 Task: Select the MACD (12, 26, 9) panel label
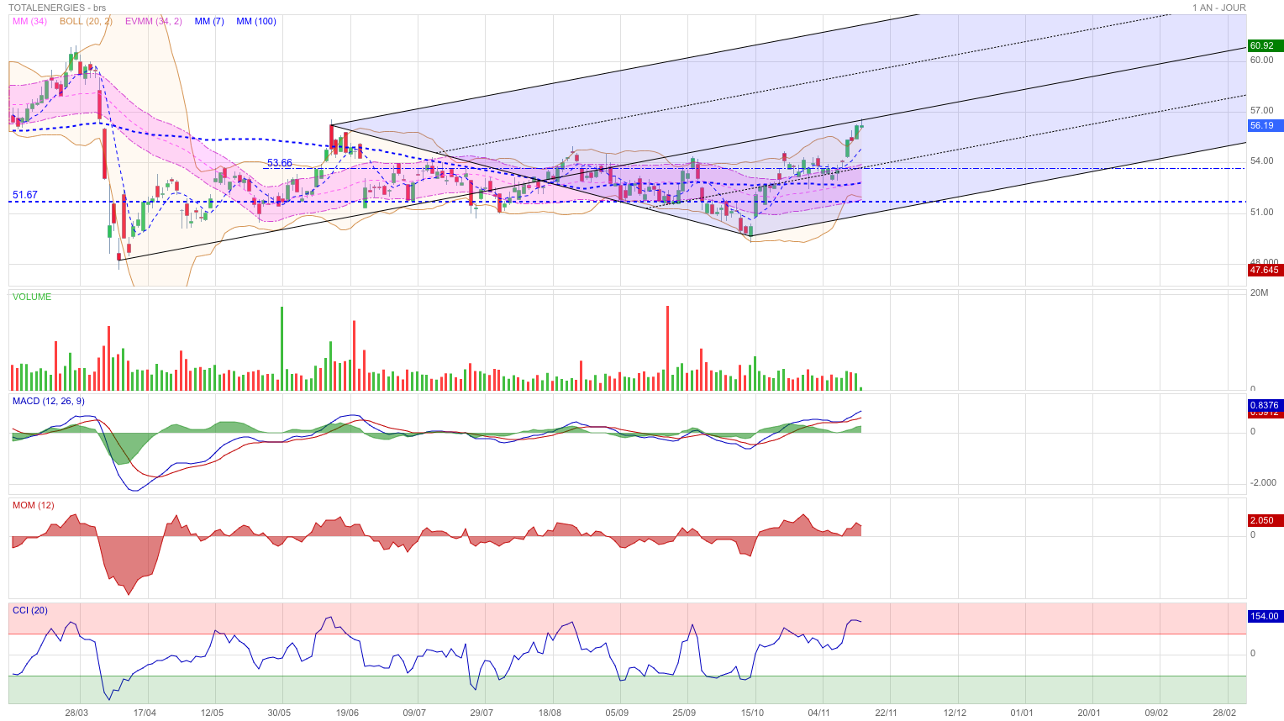49,401
